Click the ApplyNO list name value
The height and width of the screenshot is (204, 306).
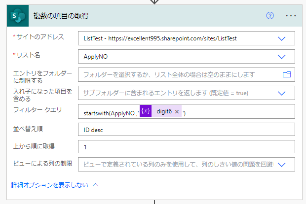point(96,56)
